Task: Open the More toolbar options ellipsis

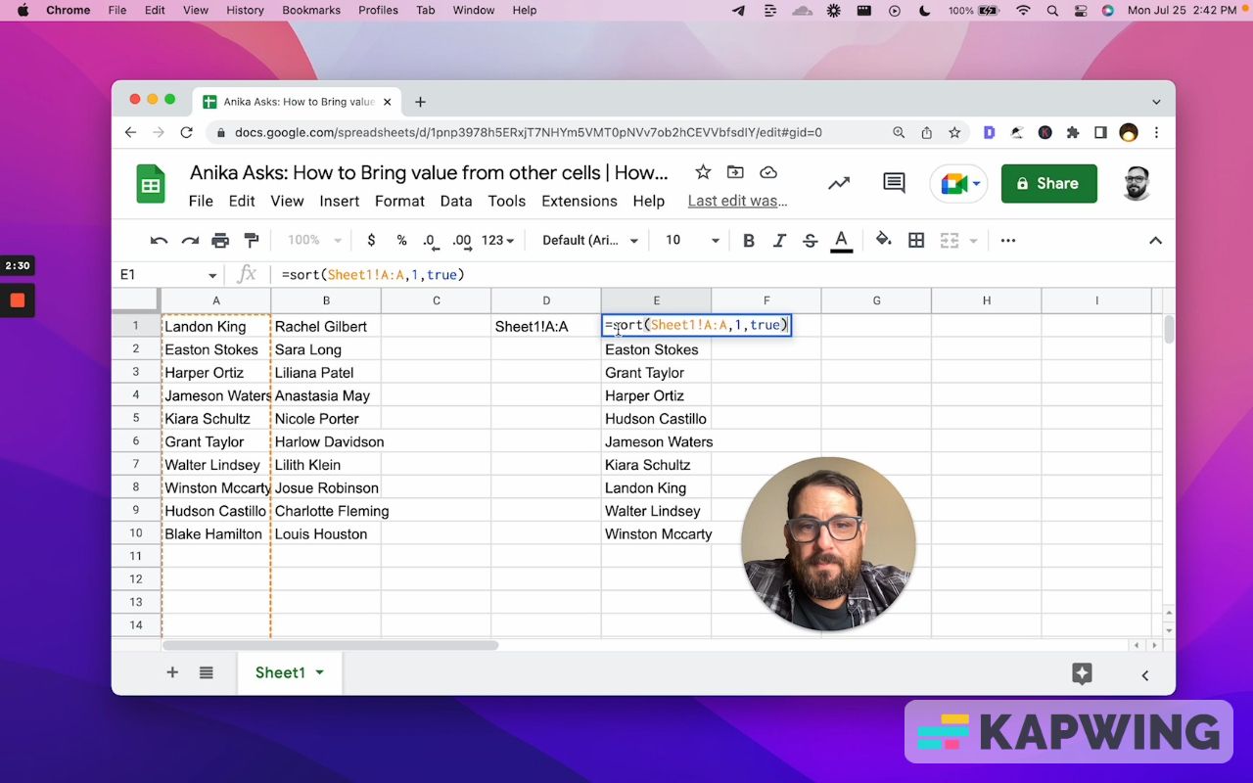Action: pos(1008,240)
